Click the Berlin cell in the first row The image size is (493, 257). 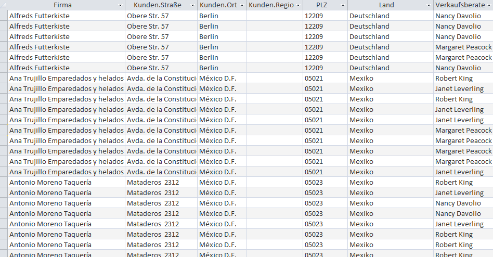click(x=222, y=16)
